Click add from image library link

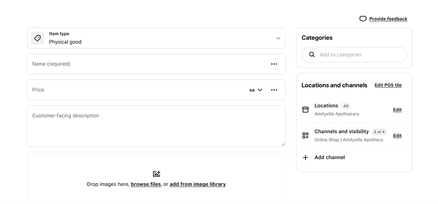pyautogui.click(x=198, y=184)
